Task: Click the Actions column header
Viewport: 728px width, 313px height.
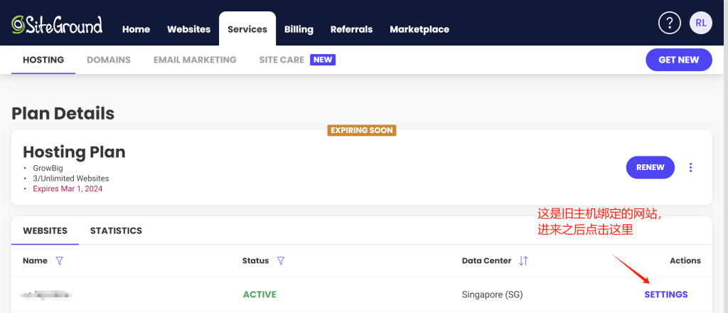Action: click(685, 260)
